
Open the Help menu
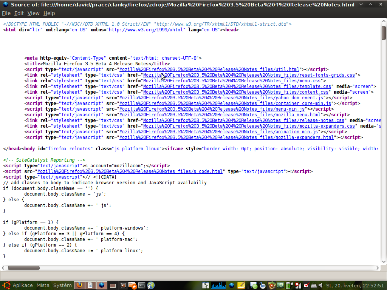pyautogui.click(x=49, y=13)
